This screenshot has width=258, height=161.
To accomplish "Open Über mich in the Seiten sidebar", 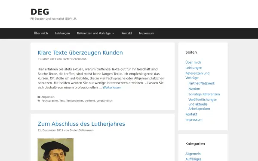I will (x=193, y=62).
